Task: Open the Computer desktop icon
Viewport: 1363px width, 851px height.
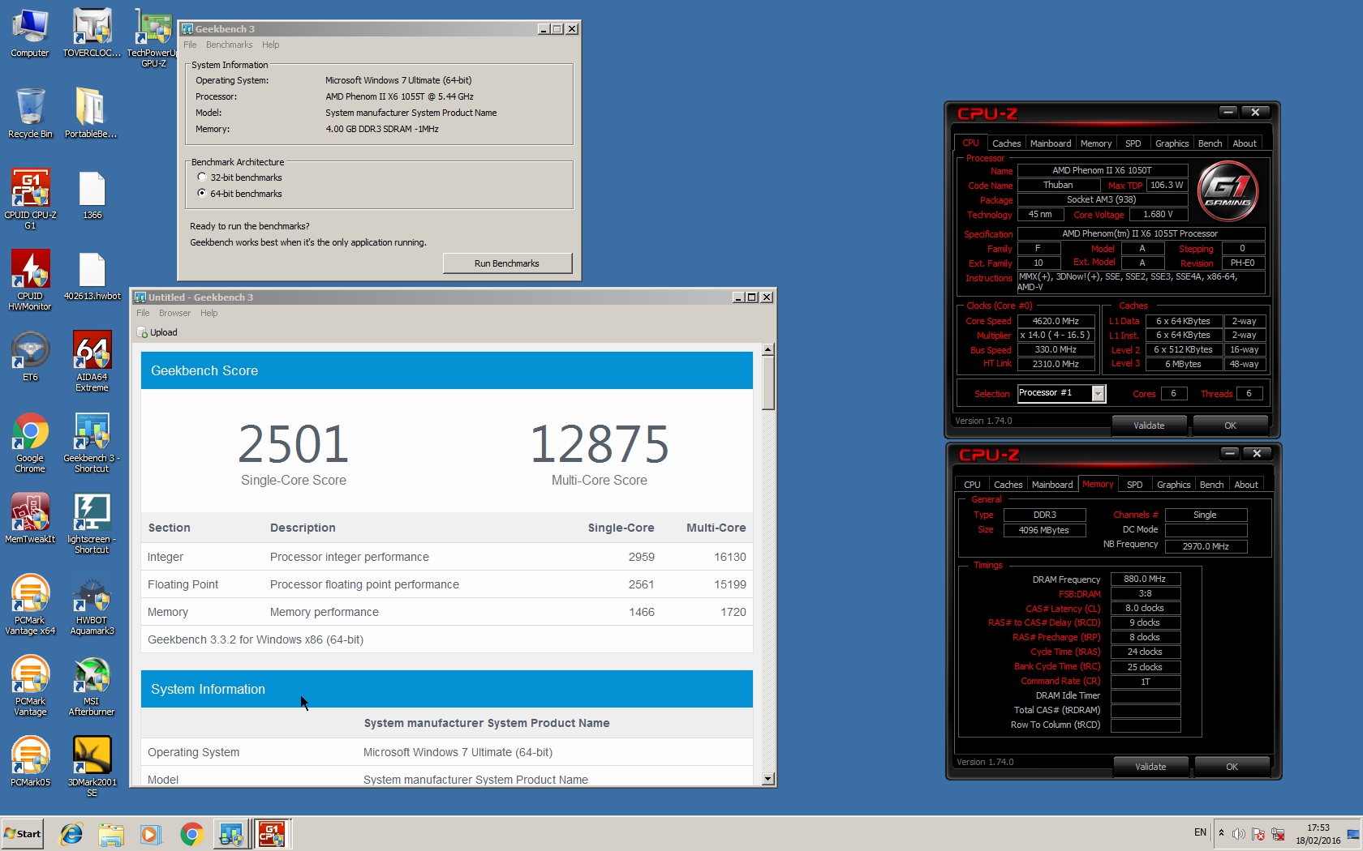Action: pyautogui.click(x=30, y=32)
